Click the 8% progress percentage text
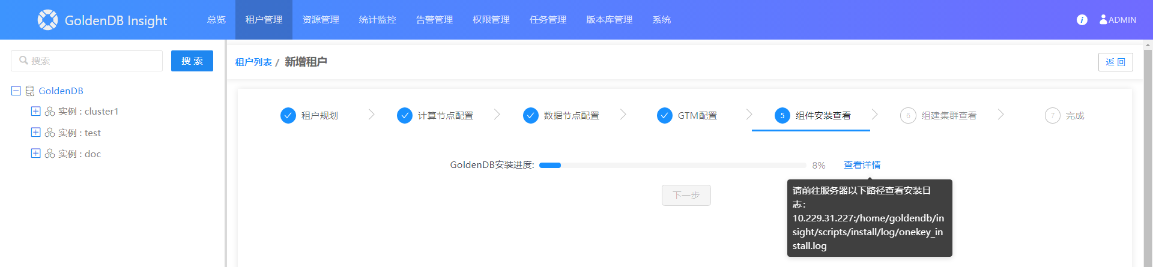 [819, 166]
